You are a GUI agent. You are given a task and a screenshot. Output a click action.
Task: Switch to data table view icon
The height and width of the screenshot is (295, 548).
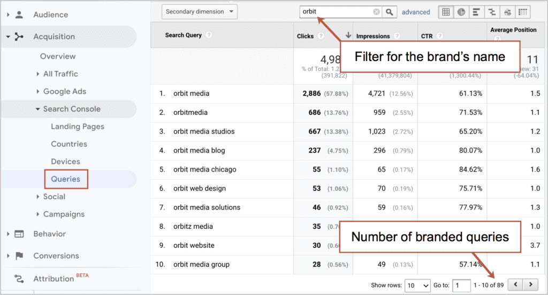(x=446, y=12)
